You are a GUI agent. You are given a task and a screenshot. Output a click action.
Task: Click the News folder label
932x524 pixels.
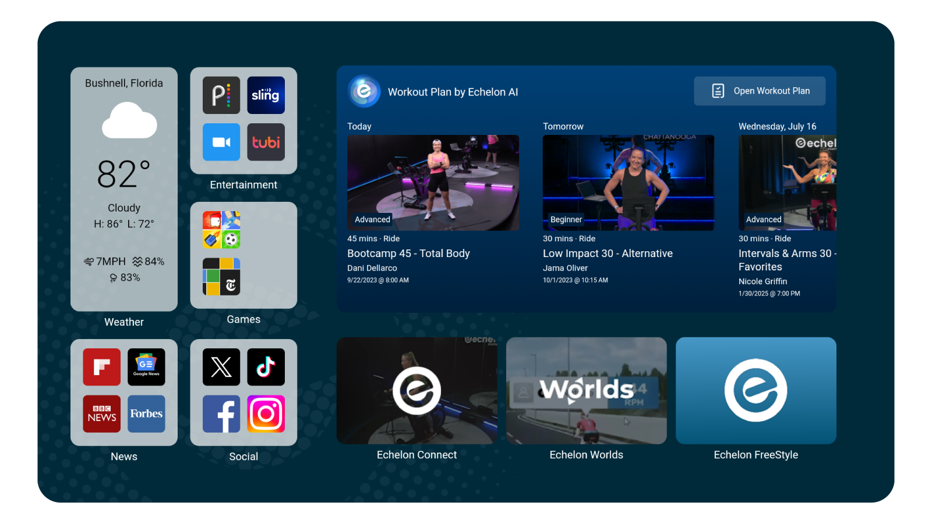point(124,457)
